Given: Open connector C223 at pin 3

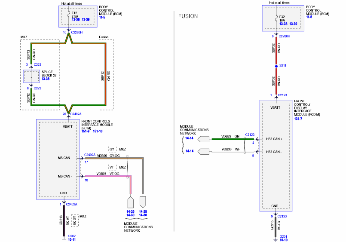Looking at the screenshot, I should (x=37, y=64).
